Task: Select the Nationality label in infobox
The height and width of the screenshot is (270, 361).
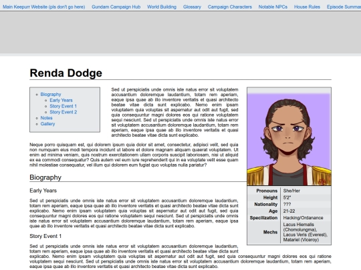Action: tap(266, 205)
